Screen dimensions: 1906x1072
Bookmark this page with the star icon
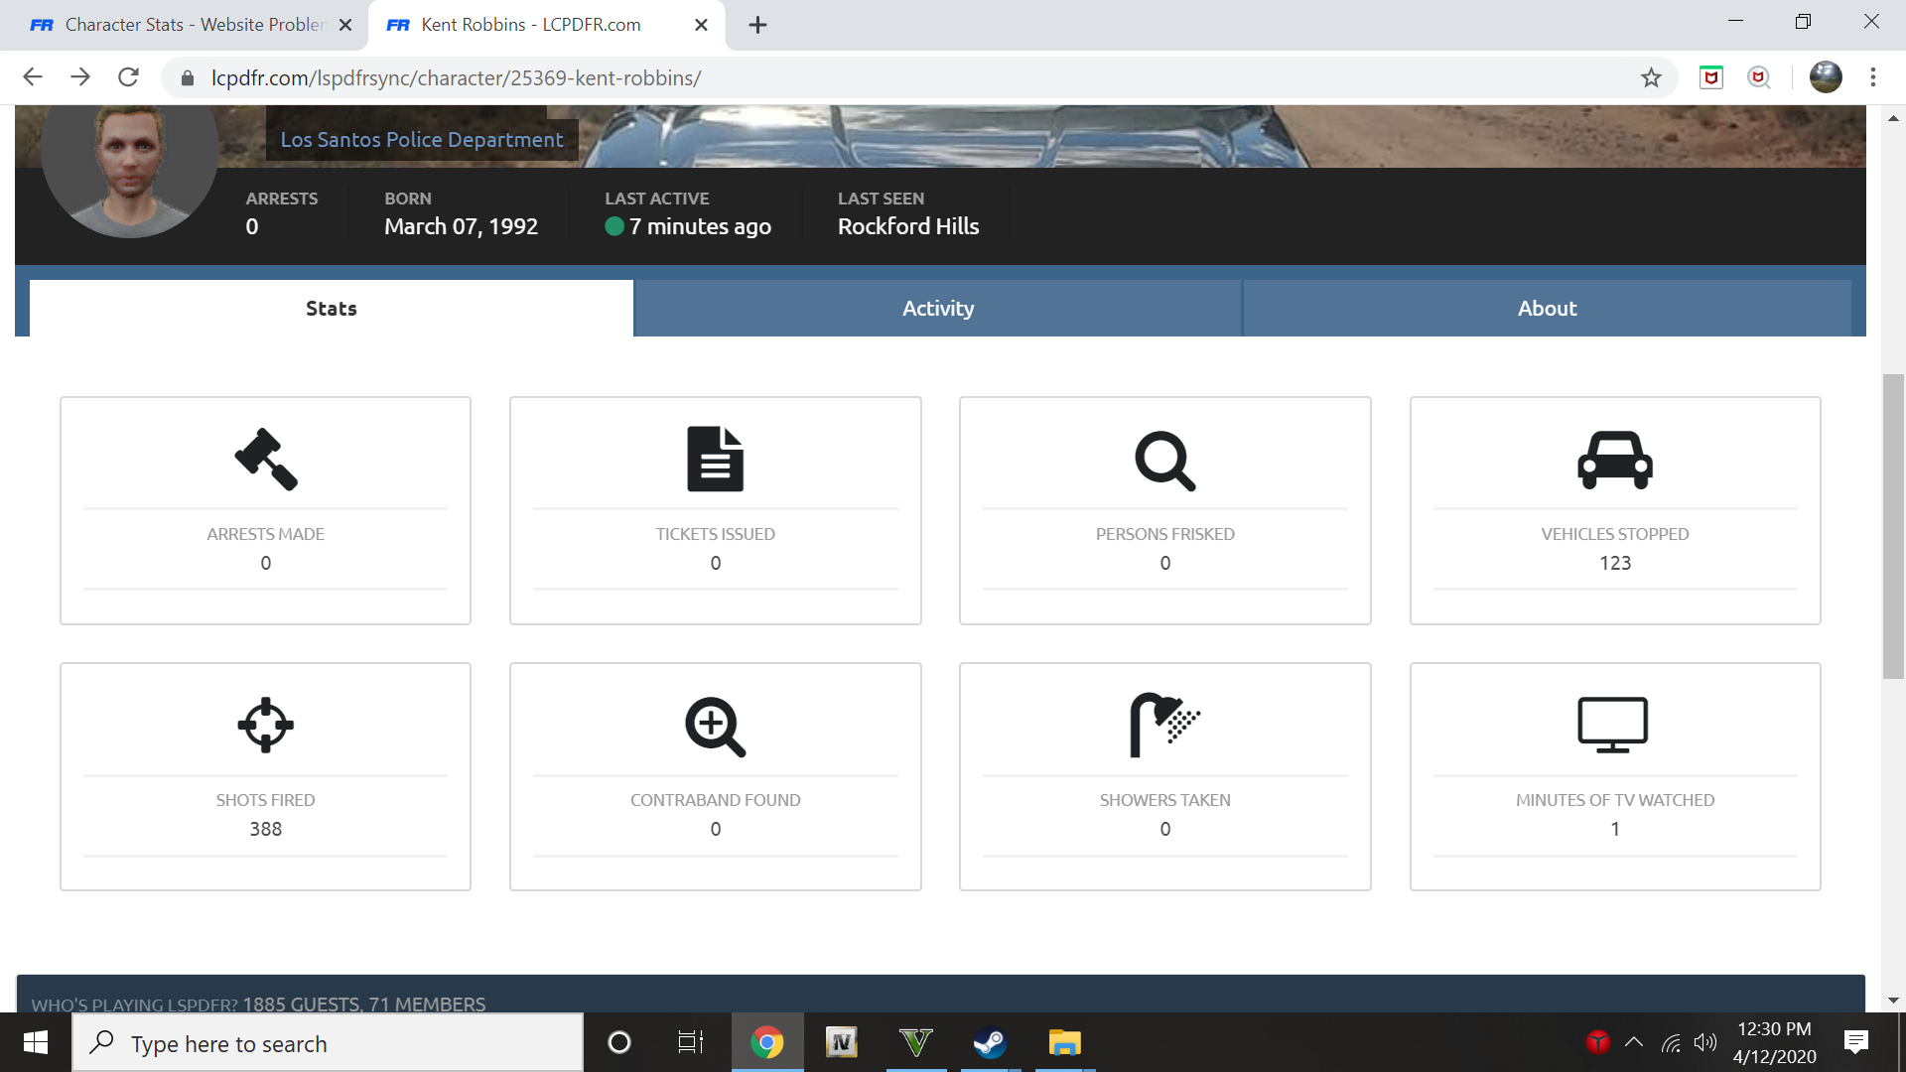(1651, 77)
